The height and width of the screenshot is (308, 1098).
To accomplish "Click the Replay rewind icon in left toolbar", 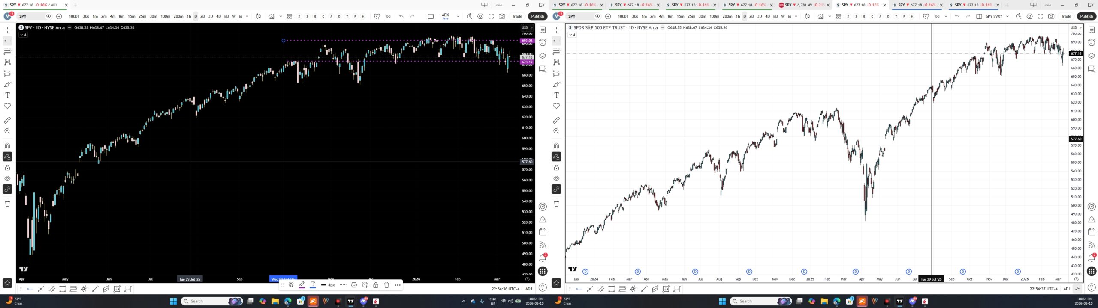I will point(388,16).
